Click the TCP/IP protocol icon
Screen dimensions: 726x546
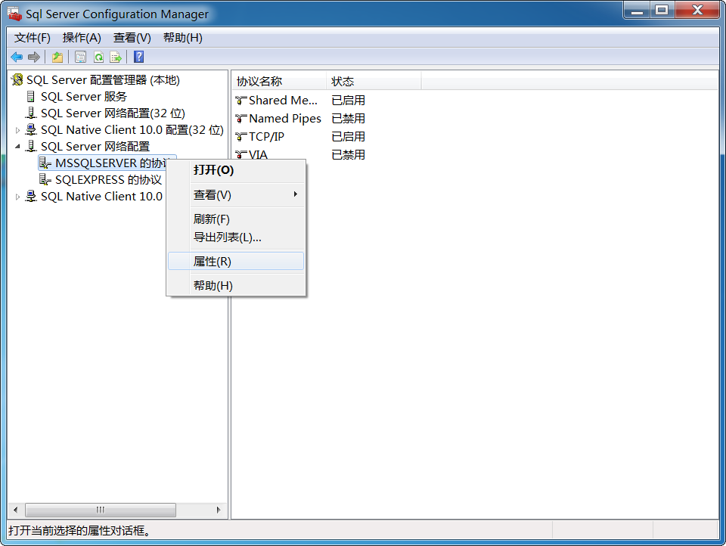click(240, 137)
